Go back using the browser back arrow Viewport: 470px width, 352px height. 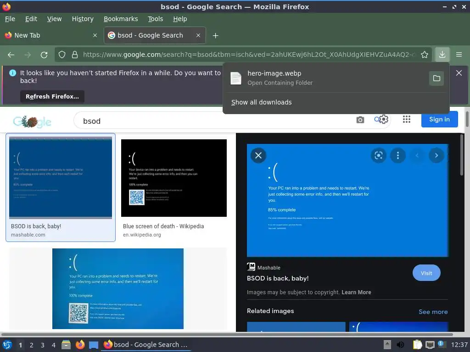click(x=11, y=55)
